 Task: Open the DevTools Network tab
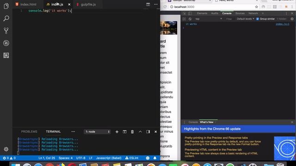(x=253, y=13)
